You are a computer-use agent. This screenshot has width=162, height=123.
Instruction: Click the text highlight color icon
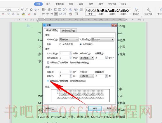24,14
